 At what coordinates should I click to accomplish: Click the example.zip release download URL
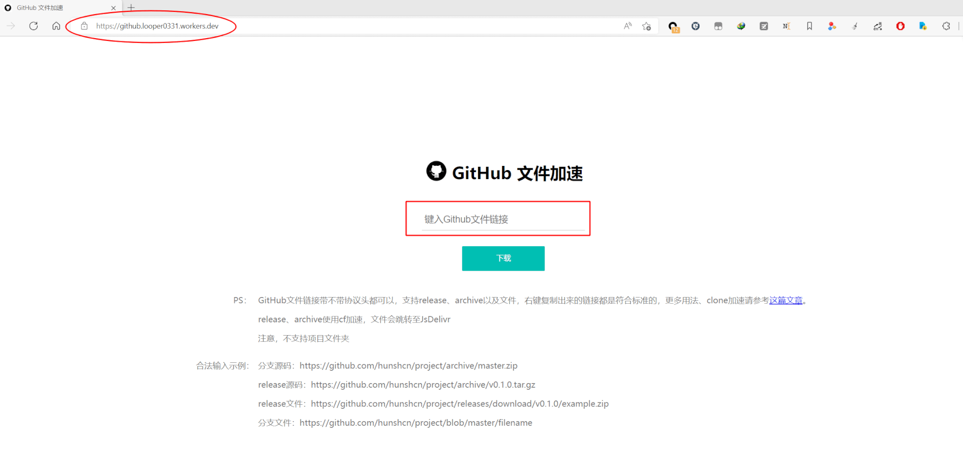click(460, 404)
